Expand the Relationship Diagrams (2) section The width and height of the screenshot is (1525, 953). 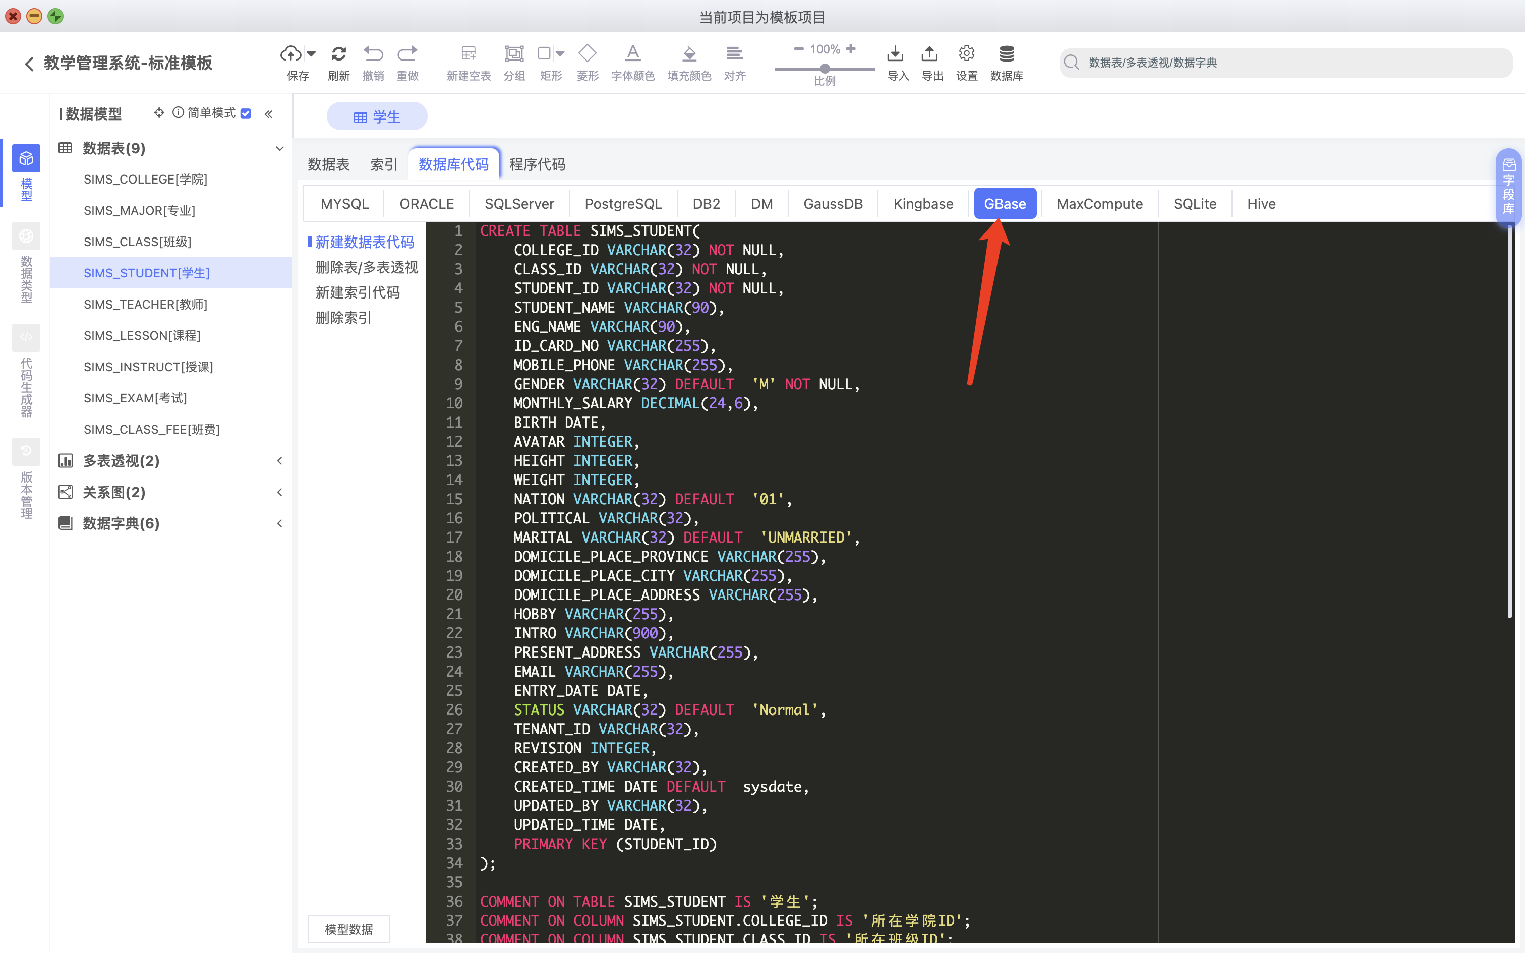coord(280,492)
